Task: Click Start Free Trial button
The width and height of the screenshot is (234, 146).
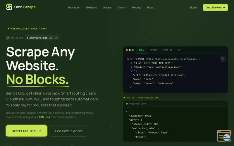Action: tap(26, 131)
